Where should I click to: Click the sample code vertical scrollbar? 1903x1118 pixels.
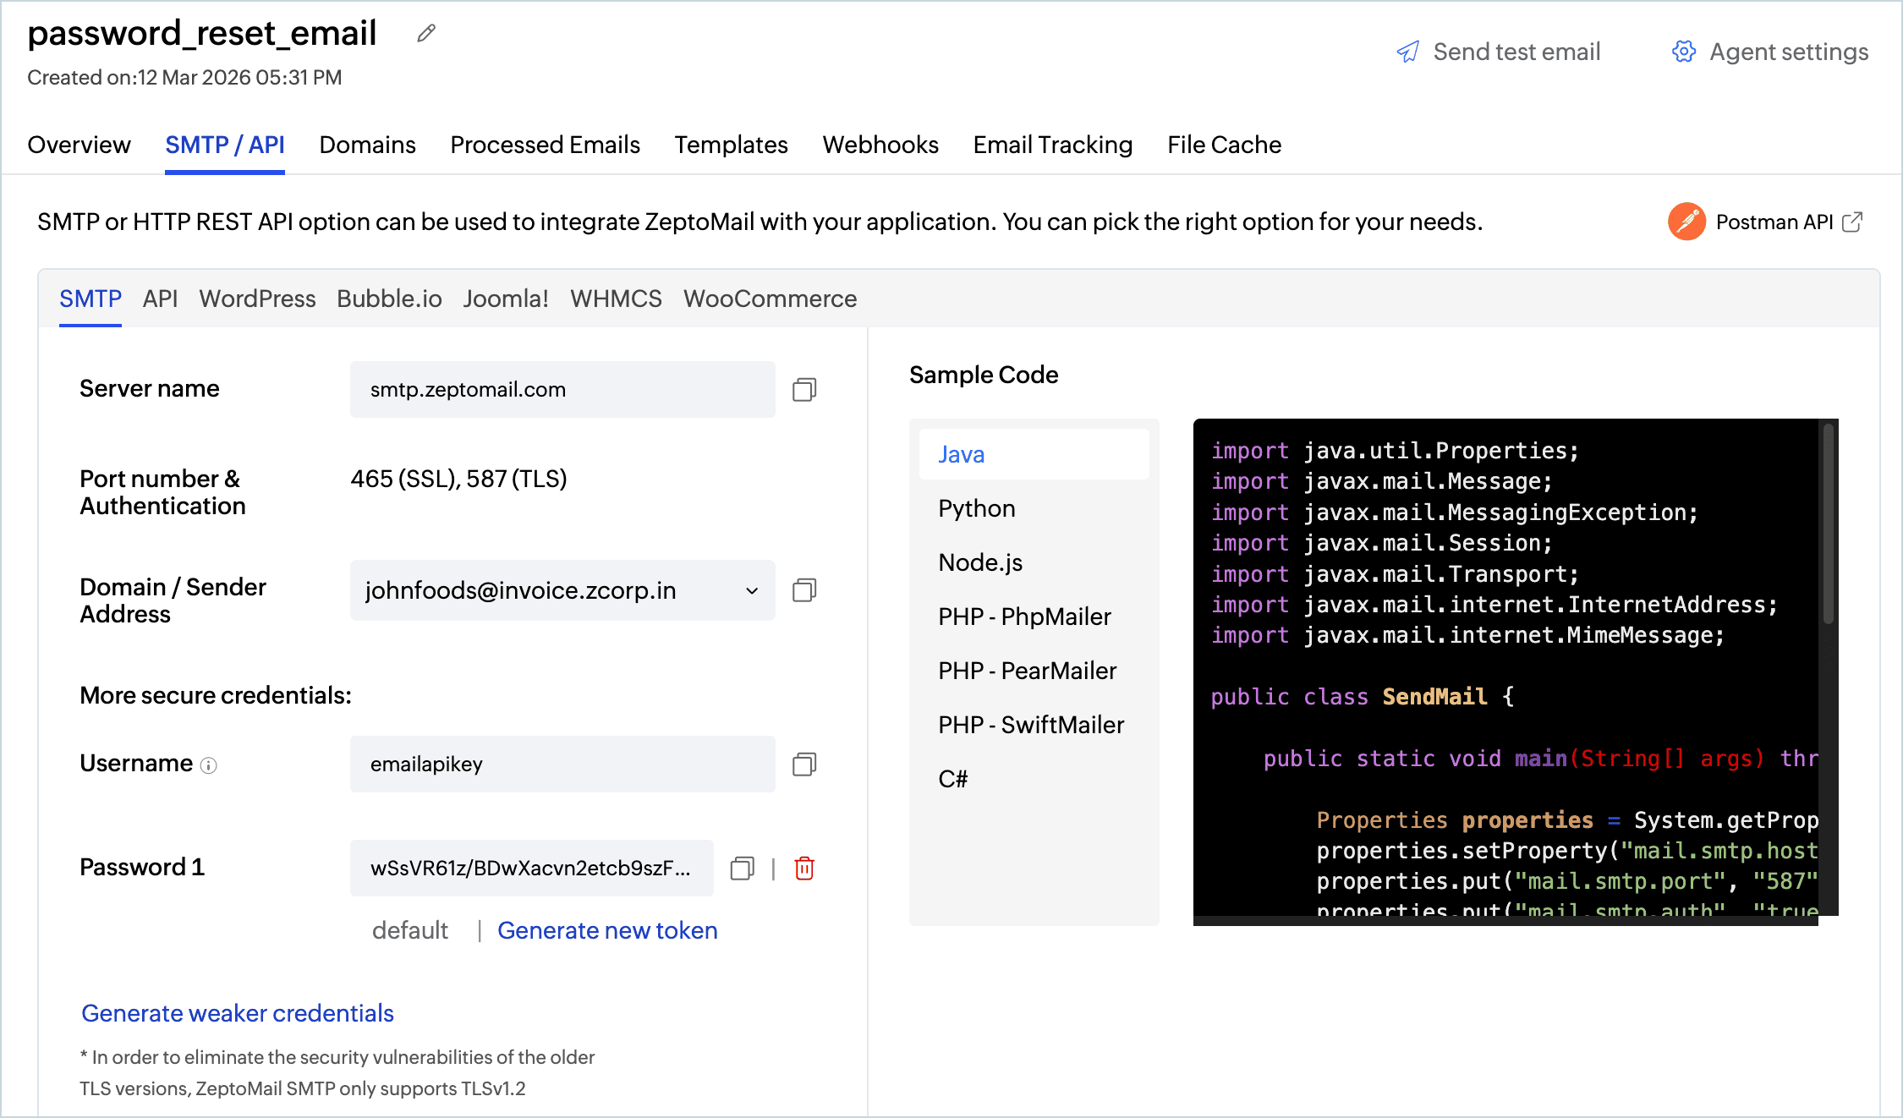[x=1829, y=524]
